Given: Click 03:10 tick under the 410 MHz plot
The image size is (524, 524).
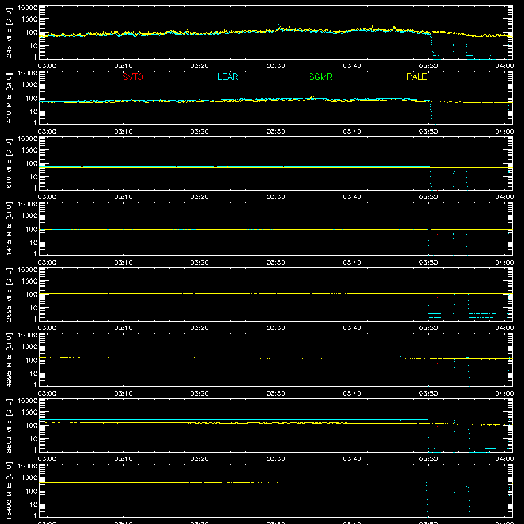Looking at the screenshot, I should click(x=123, y=132).
